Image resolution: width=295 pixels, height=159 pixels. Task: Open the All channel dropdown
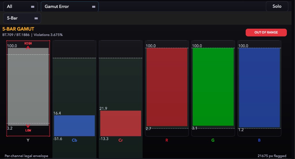20,7
